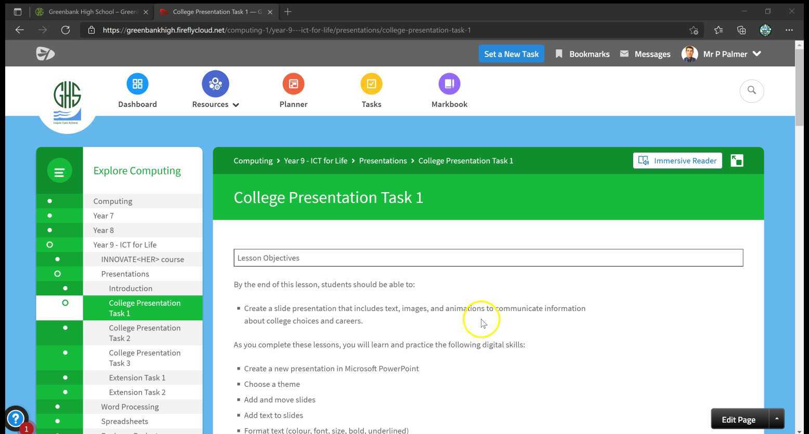Open the Dashboard icon
Viewport: 809px width, 434px height.
137,84
